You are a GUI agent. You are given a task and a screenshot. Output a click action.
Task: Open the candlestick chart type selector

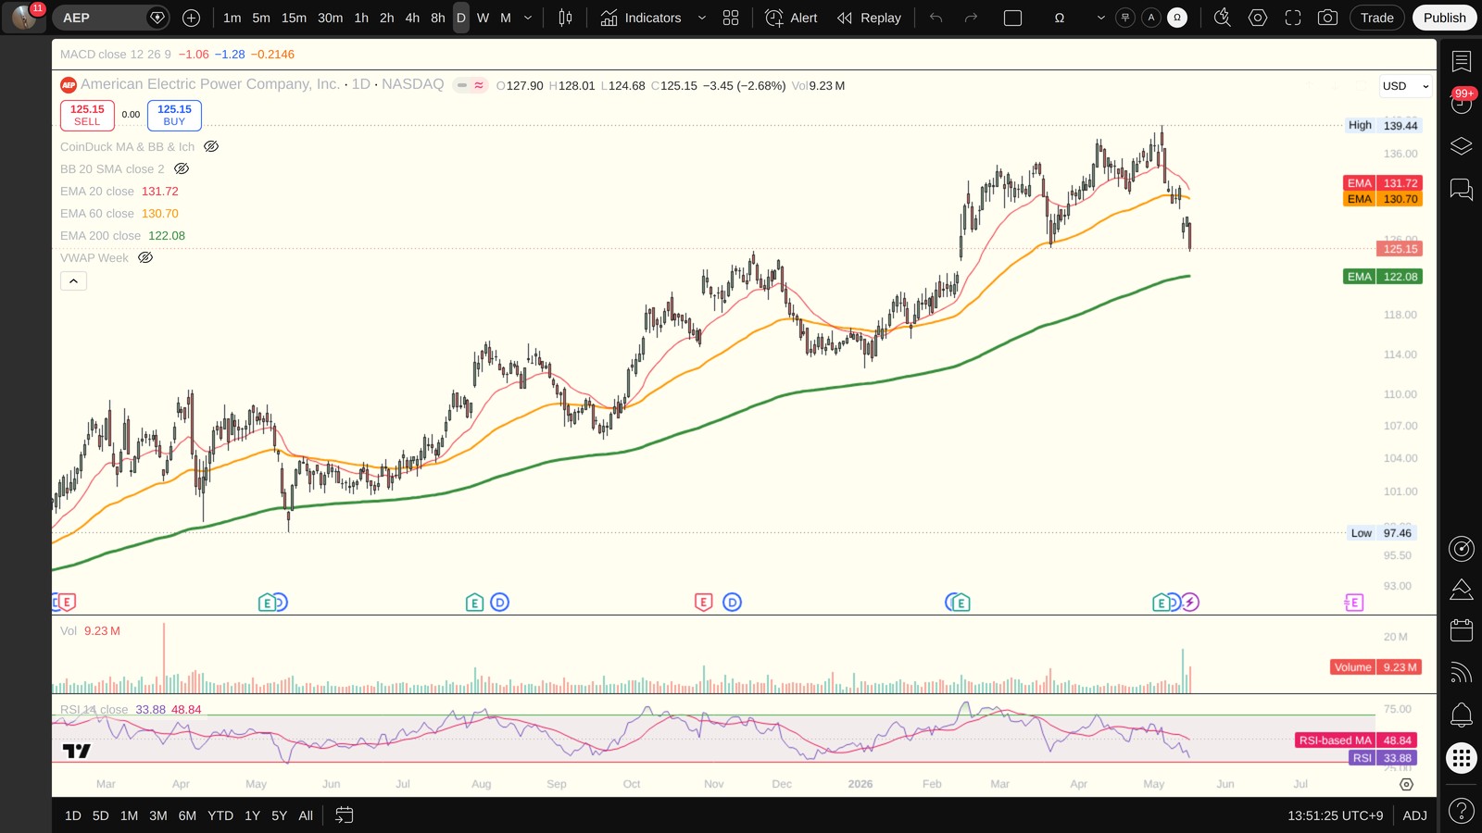coord(565,18)
